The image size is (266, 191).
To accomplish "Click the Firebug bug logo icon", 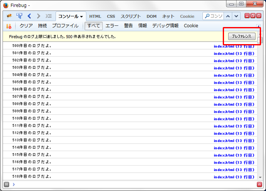I will (x=9, y=16).
